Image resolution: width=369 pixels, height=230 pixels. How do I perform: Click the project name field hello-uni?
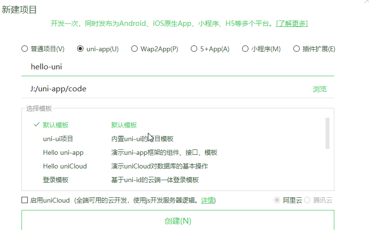pyautogui.click(x=178, y=67)
